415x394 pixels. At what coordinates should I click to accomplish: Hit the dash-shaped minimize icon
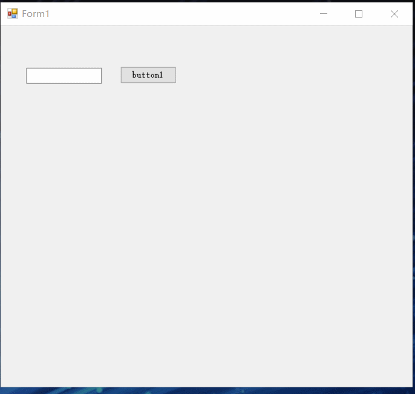tap(324, 13)
